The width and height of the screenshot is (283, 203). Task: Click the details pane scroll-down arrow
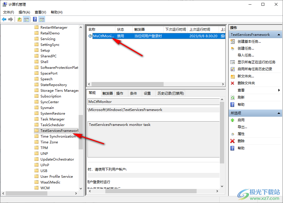222,186
